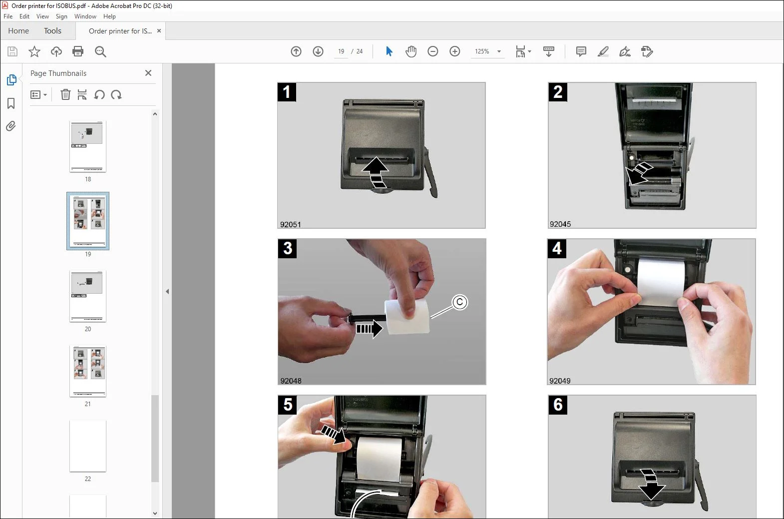The image size is (784, 519).
Task: Open the View menu
Action: tap(42, 16)
